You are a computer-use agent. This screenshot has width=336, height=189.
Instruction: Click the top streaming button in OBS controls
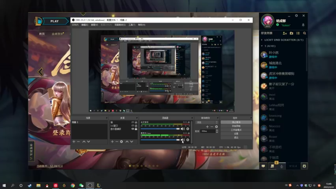[236, 122]
